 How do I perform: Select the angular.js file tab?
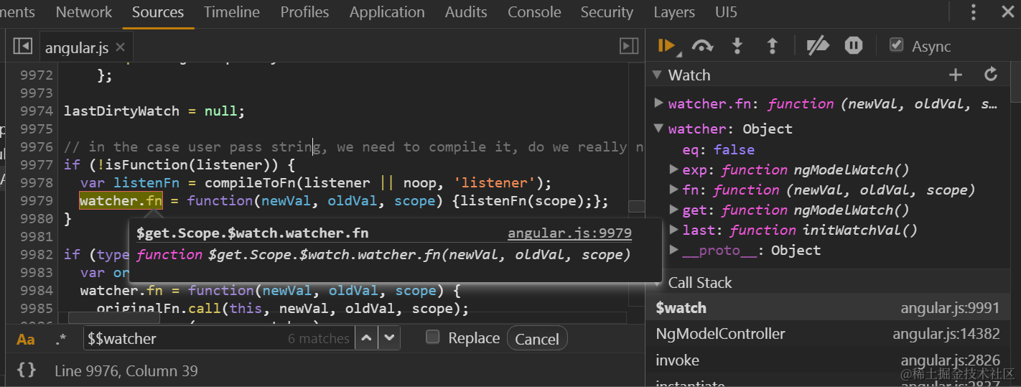(x=77, y=47)
